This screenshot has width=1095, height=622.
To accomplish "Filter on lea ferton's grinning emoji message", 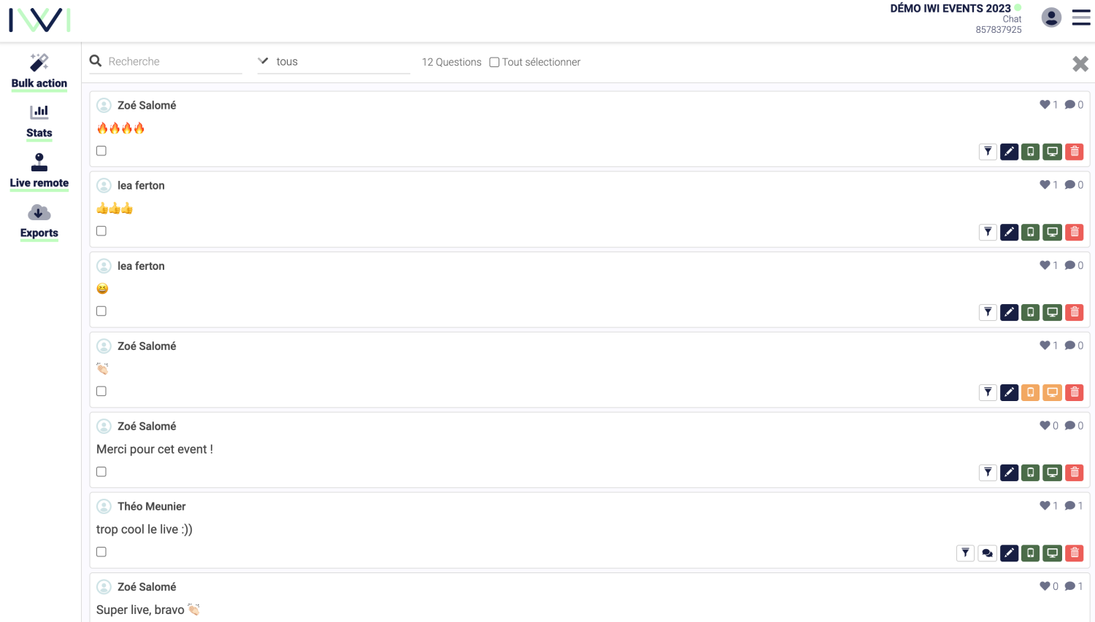I will click(988, 312).
